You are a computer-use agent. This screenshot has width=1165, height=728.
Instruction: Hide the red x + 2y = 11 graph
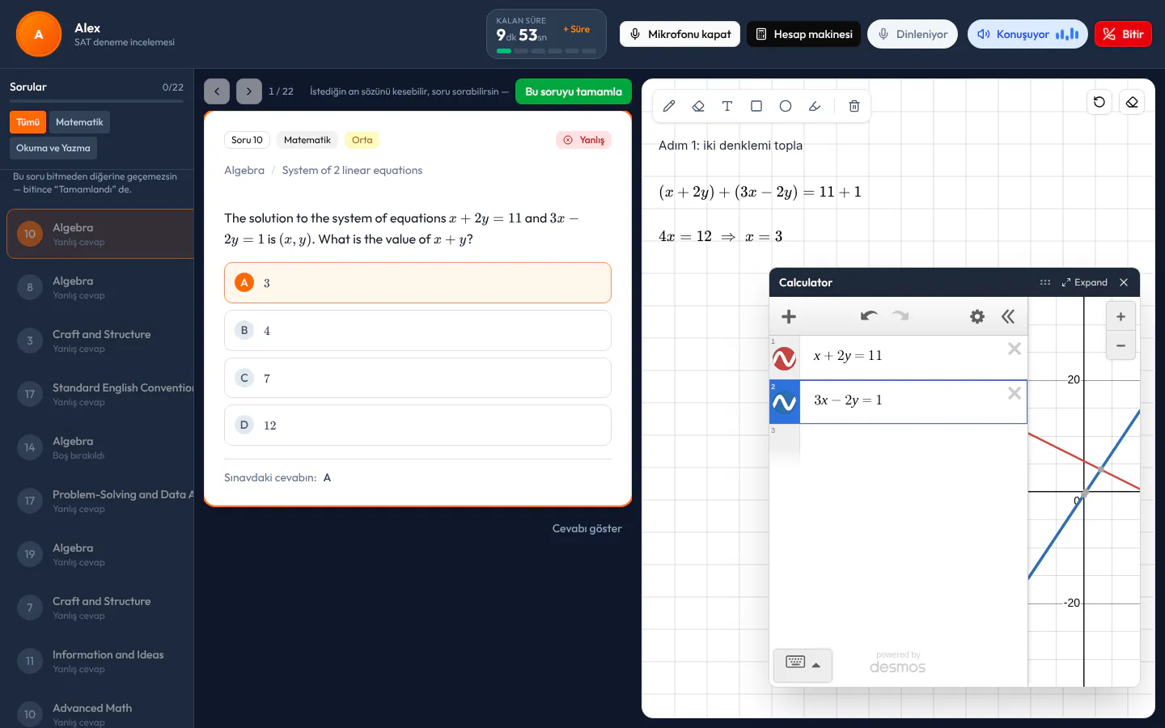point(784,358)
